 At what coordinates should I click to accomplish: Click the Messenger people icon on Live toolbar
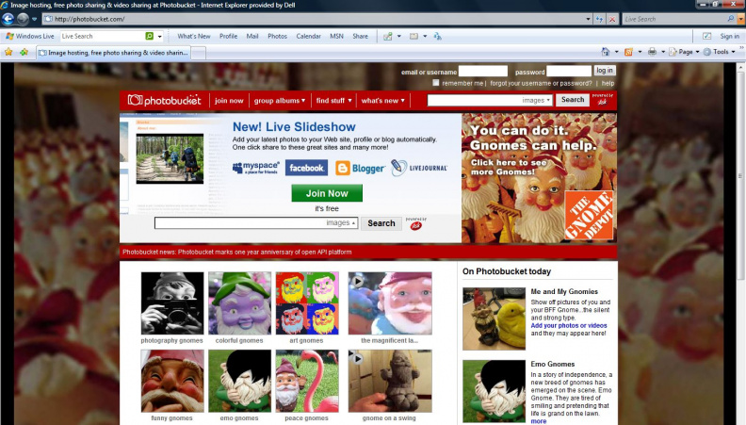(x=437, y=36)
